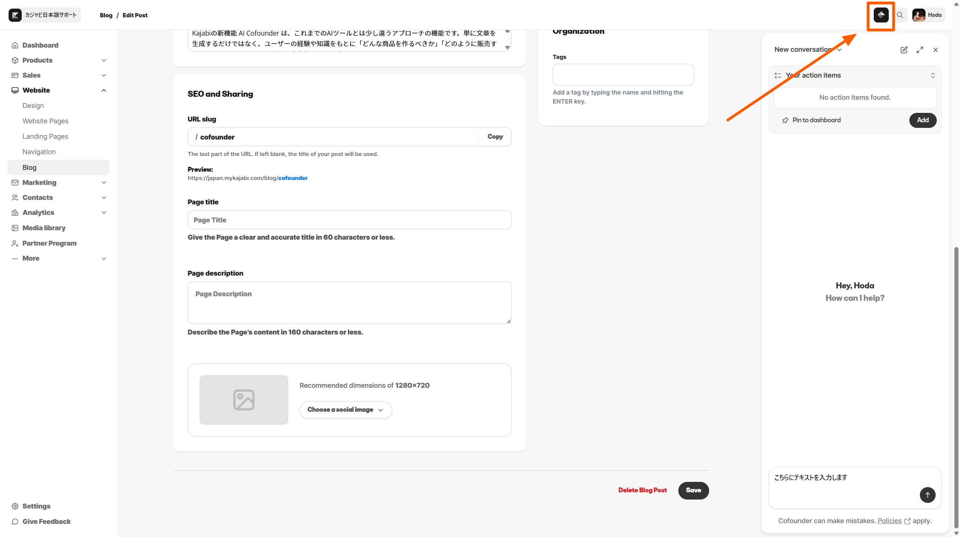Screen dimensions: 960x537
Task: Click the search magnifier icon
Action: [900, 15]
